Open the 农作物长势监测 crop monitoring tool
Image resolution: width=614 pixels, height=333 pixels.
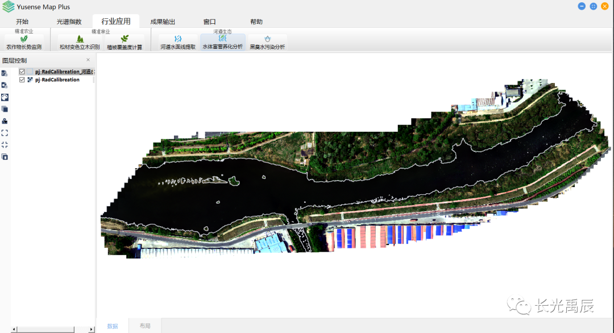24,43
